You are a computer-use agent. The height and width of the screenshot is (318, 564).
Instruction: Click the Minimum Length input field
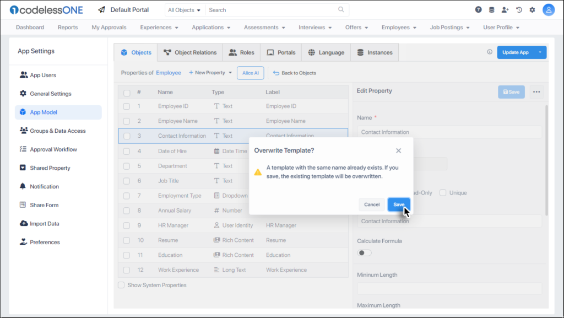point(449,288)
